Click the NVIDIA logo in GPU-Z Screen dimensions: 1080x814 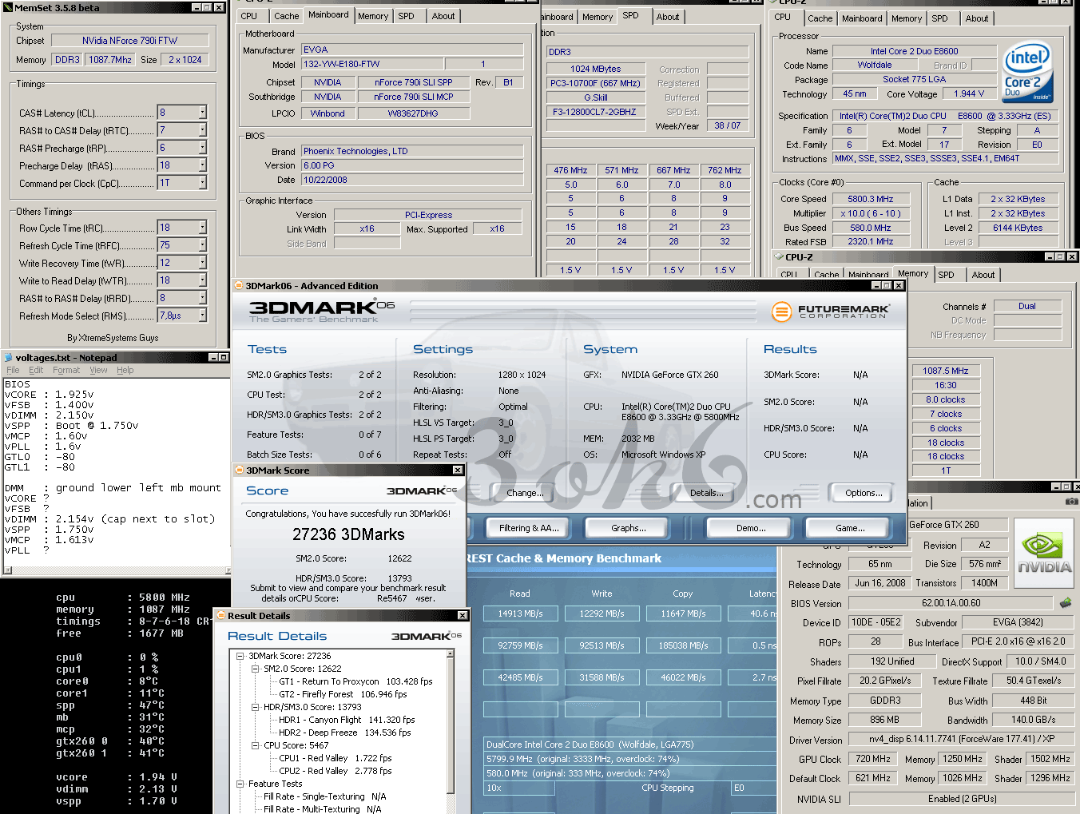1044,553
